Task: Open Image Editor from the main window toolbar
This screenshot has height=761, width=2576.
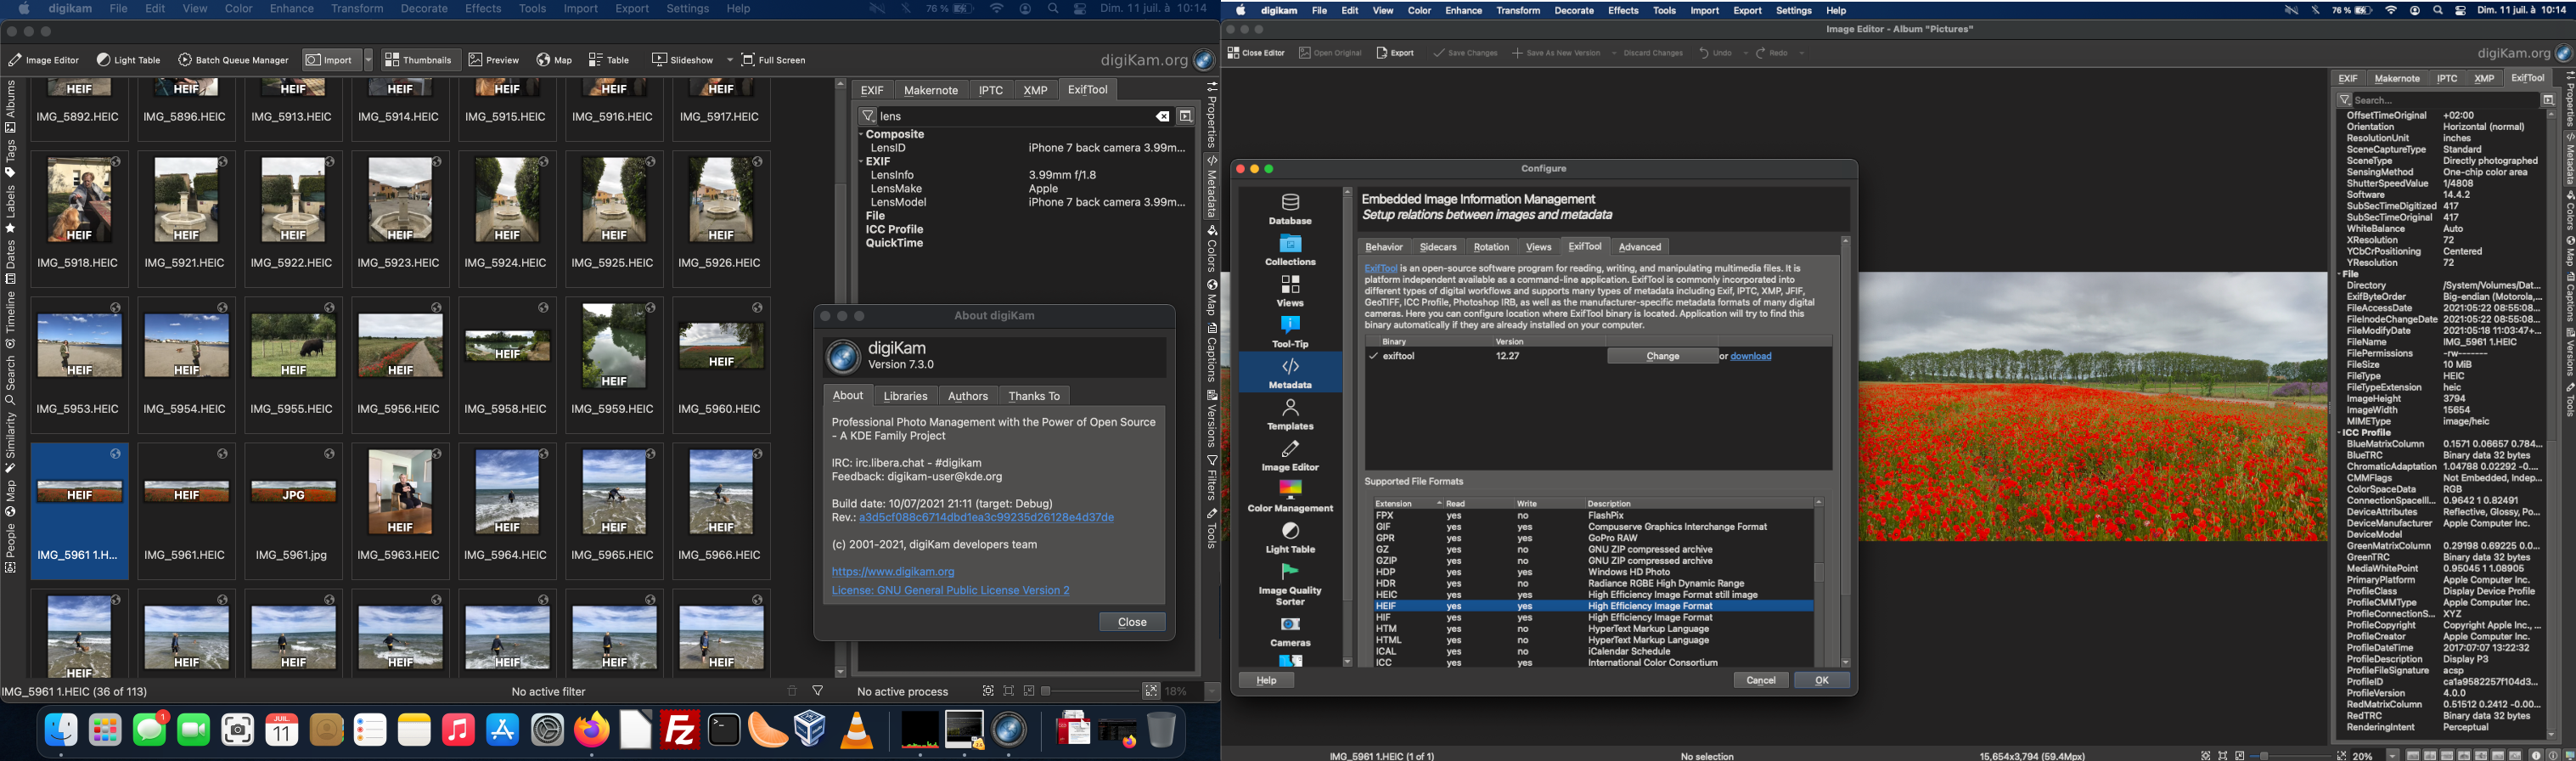Action: tap(44, 60)
